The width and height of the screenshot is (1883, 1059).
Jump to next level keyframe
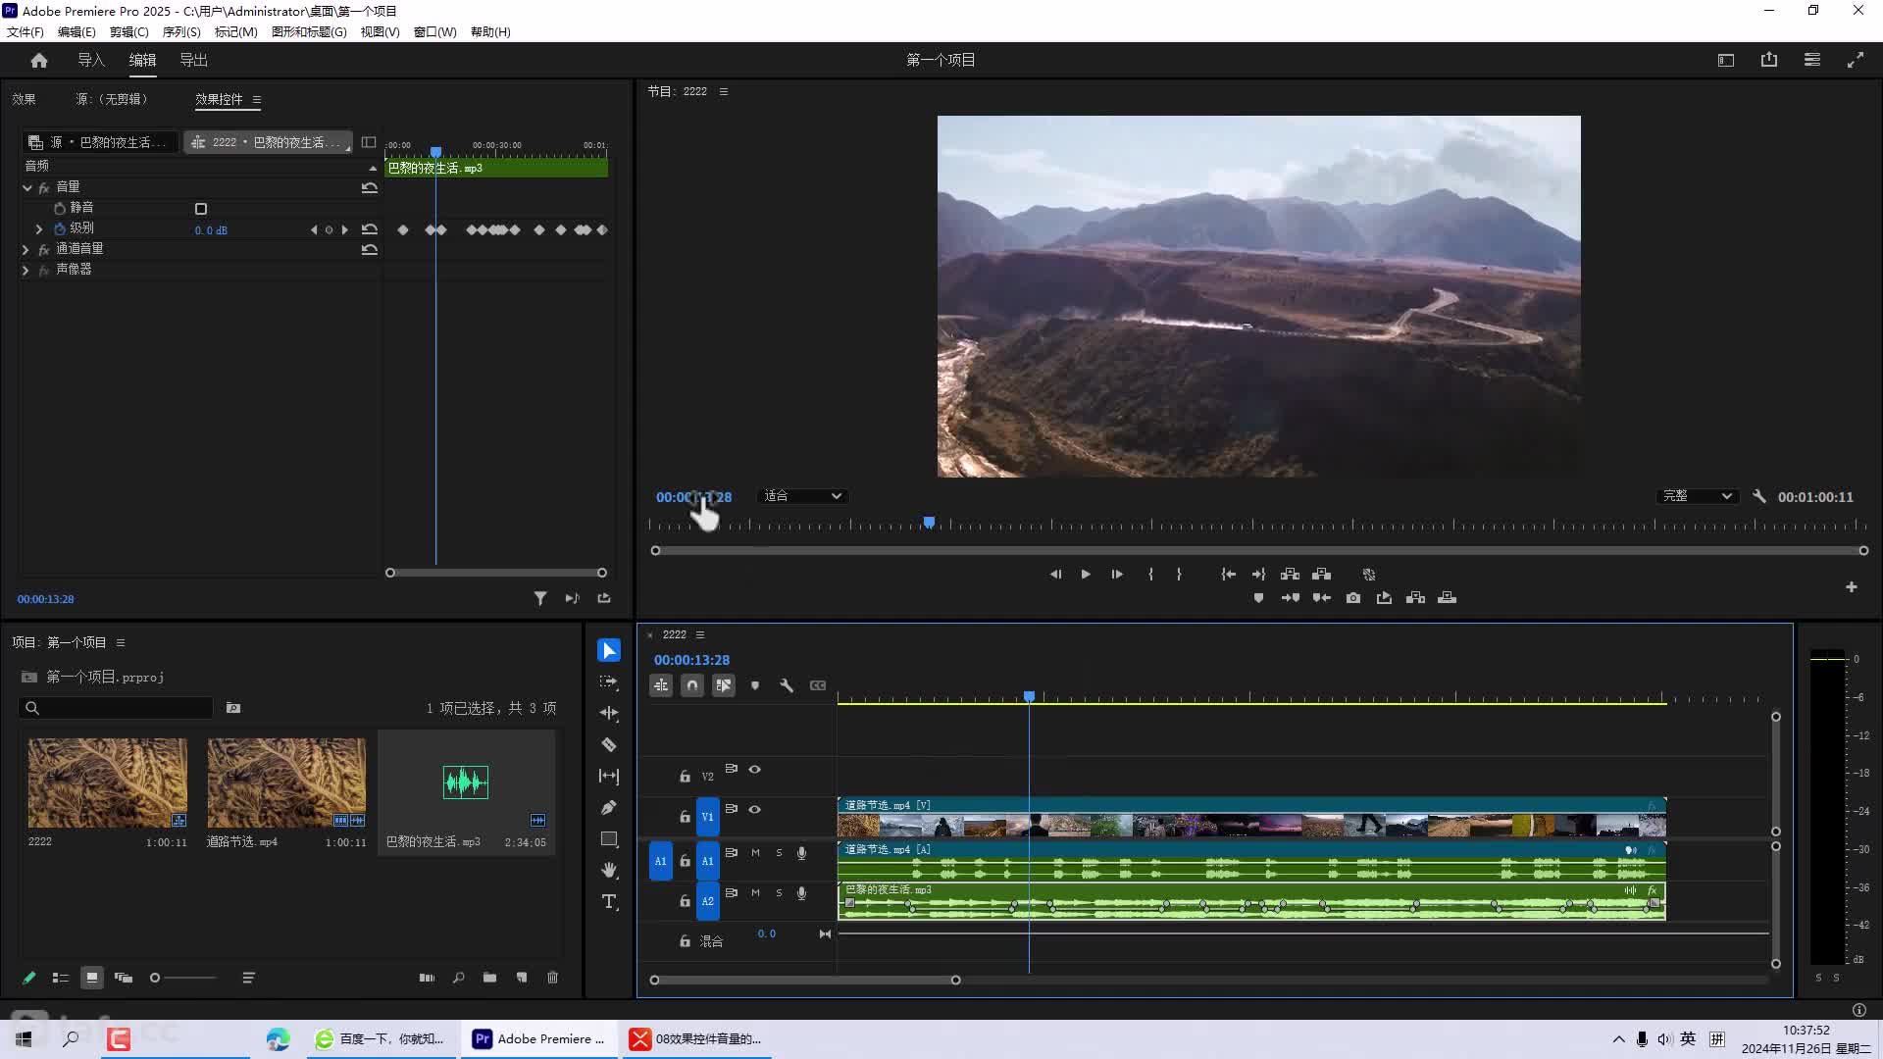[x=345, y=229]
